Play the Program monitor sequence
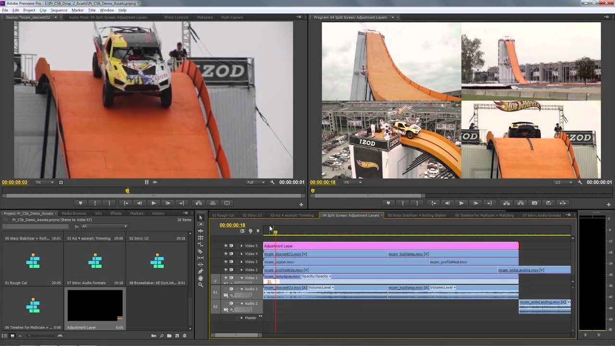The height and width of the screenshot is (346, 615). coord(461,203)
